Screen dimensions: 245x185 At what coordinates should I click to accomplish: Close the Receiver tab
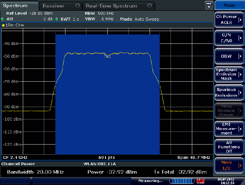(77, 6)
